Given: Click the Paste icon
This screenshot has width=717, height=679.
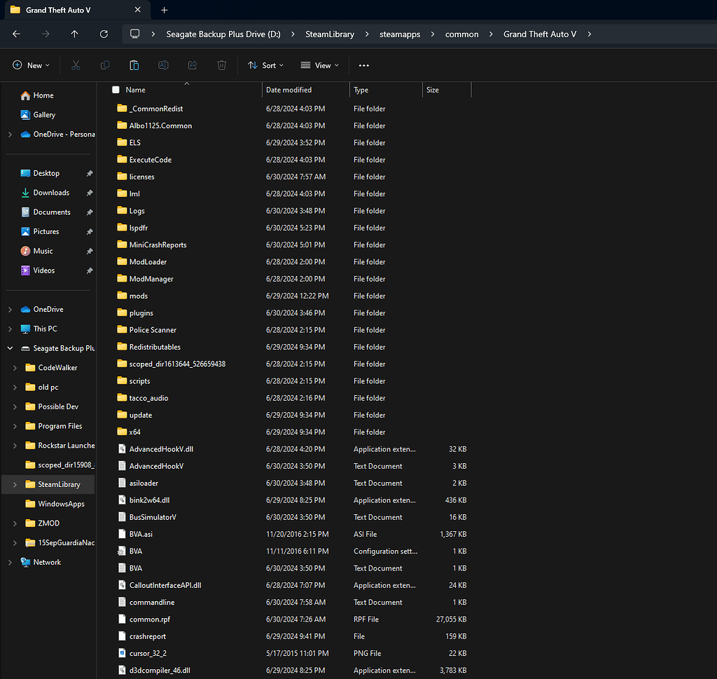Looking at the screenshot, I should coord(134,65).
